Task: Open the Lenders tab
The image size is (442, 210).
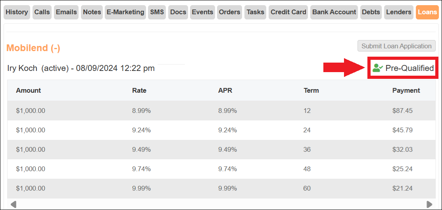Action: click(x=399, y=12)
